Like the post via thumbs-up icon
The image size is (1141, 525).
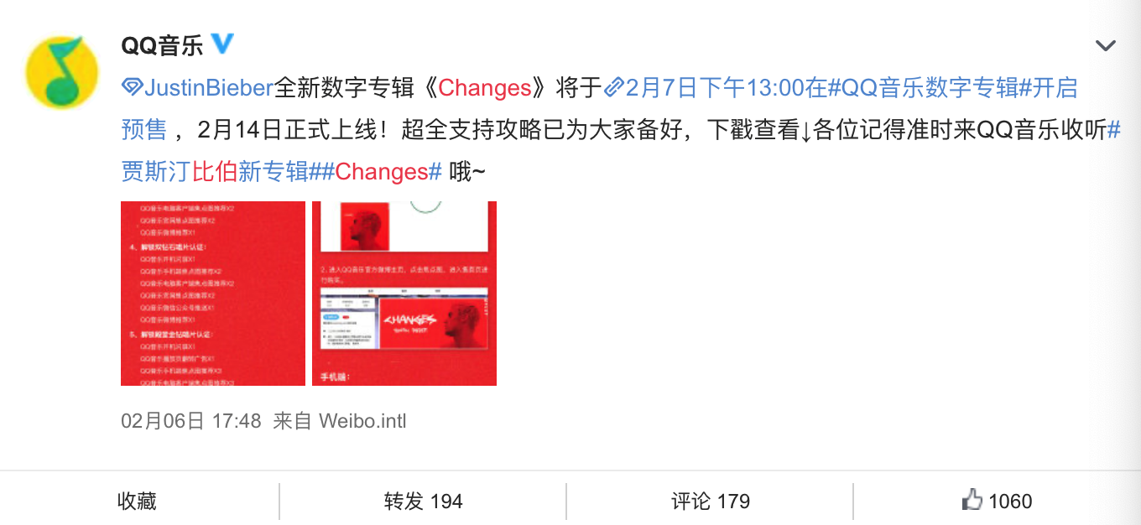point(972,501)
